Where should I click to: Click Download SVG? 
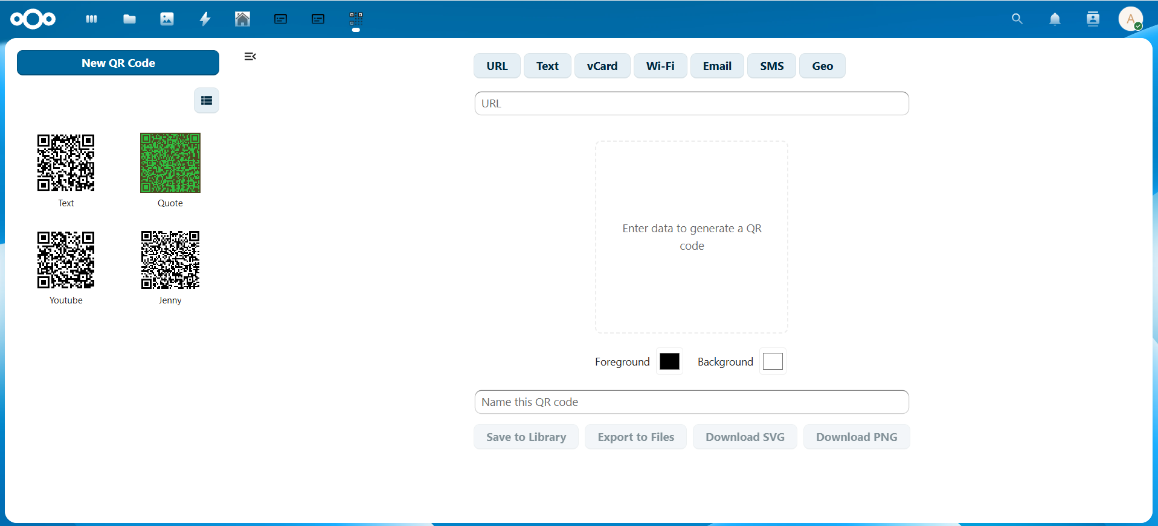745,437
